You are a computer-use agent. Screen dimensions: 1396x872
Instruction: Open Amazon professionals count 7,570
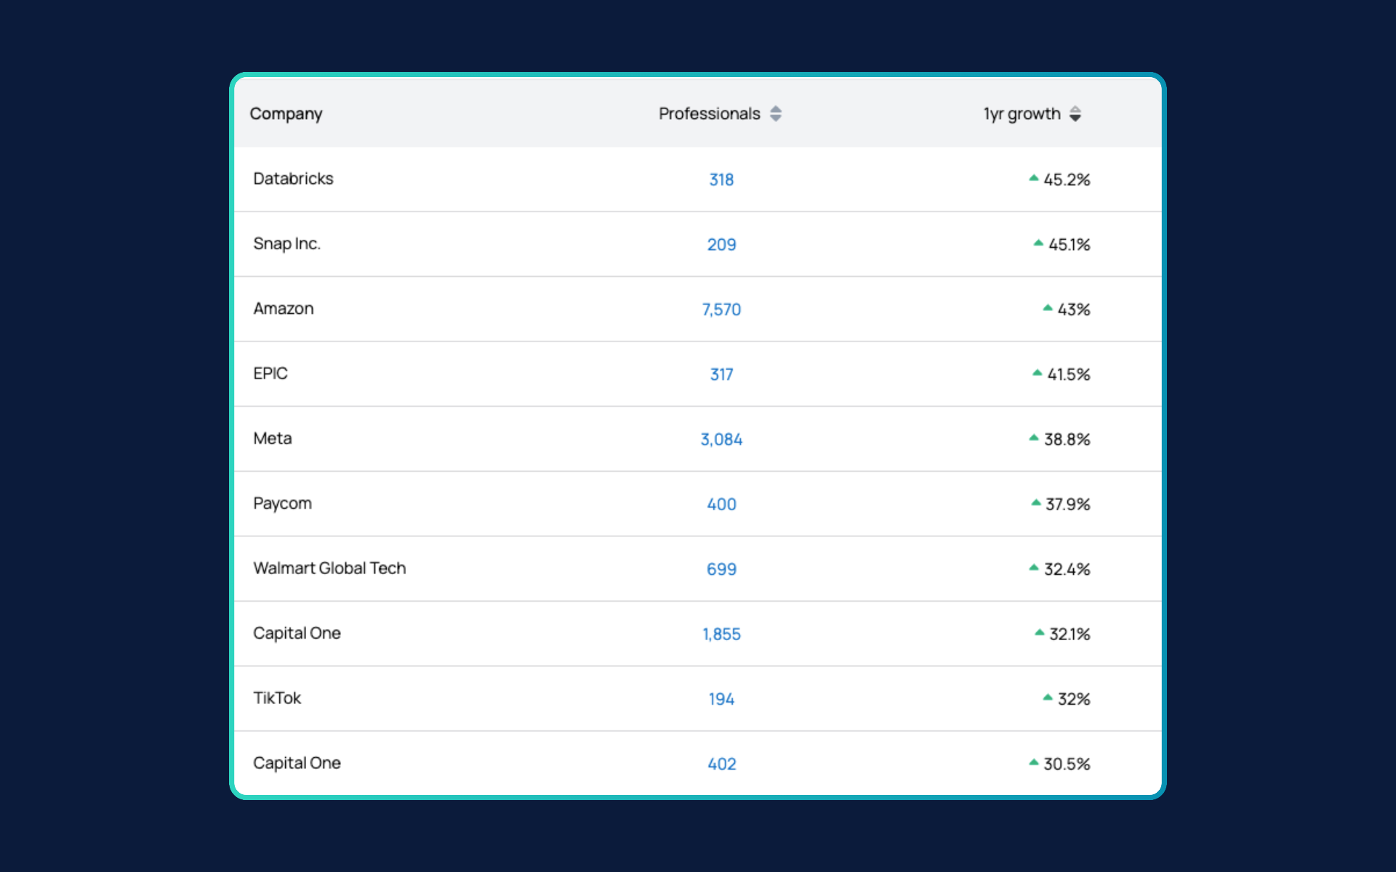721,310
